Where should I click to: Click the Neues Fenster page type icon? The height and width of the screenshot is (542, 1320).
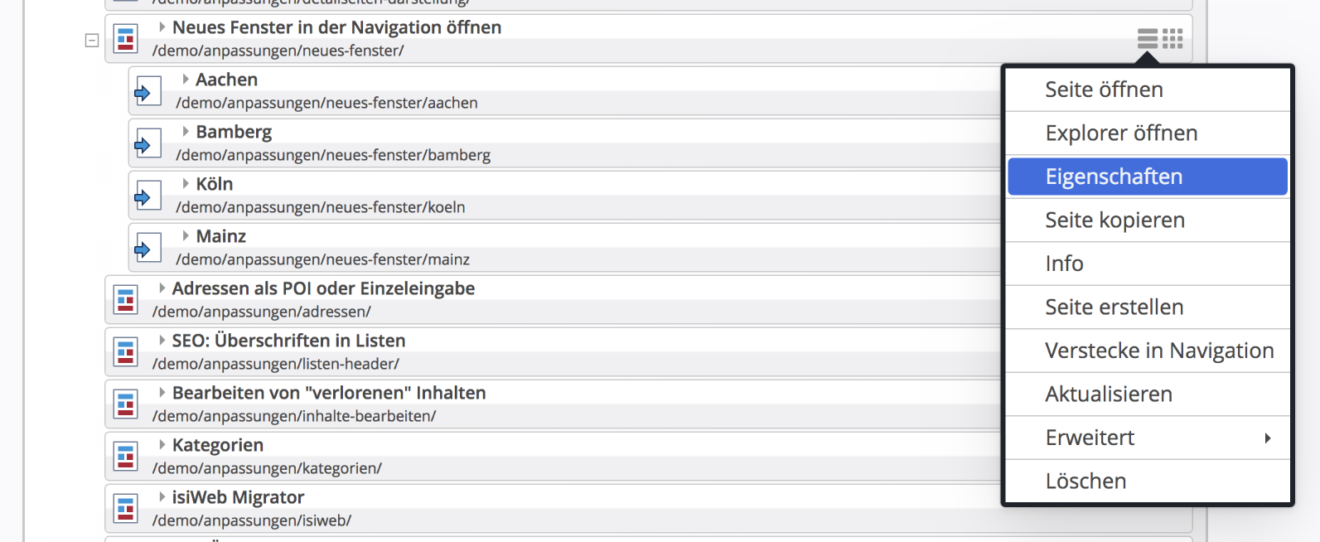(126, 39)
